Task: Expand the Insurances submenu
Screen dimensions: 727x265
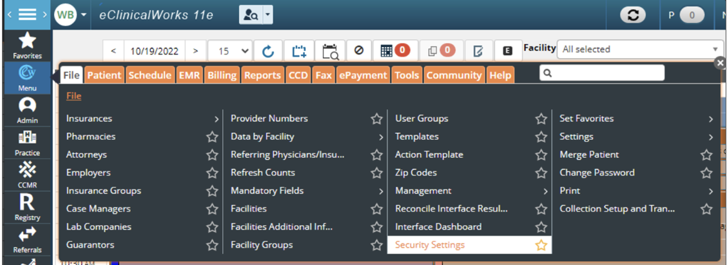Action: [x=217, y=119]
